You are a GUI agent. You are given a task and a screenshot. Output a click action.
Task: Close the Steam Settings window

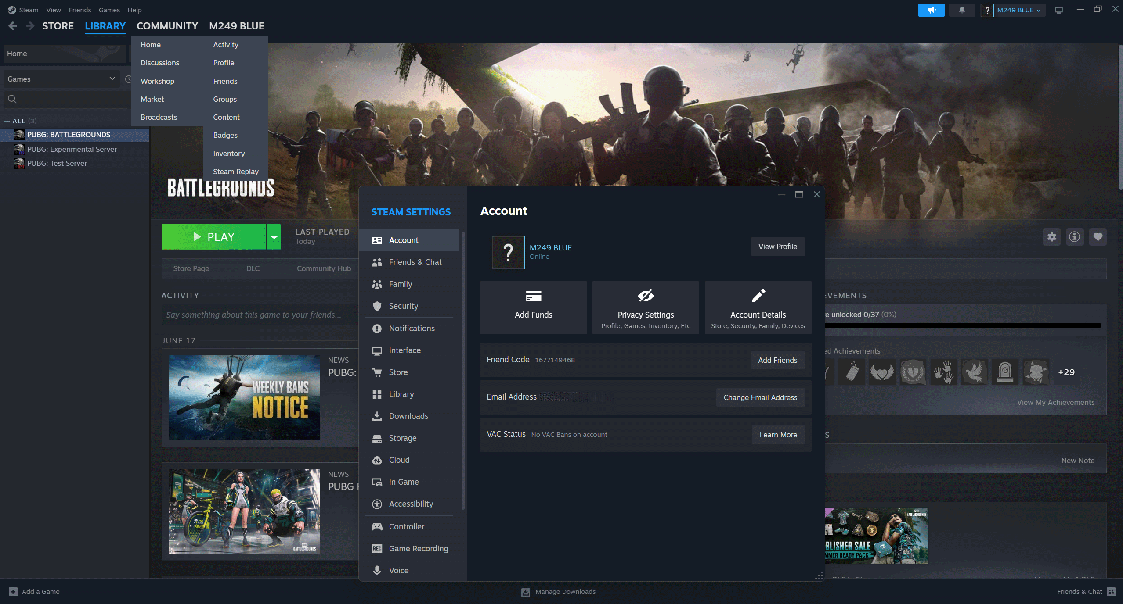817,194
